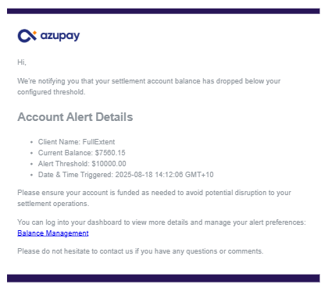Click the bullet beside Alert Threshold
The width and height of the screenshot is (335, 295).
31,164
